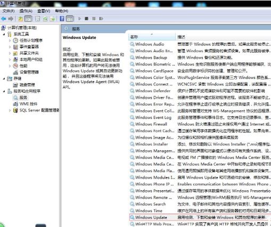Click the Forward arrow toolbar icon

click(x=11, y=19)
